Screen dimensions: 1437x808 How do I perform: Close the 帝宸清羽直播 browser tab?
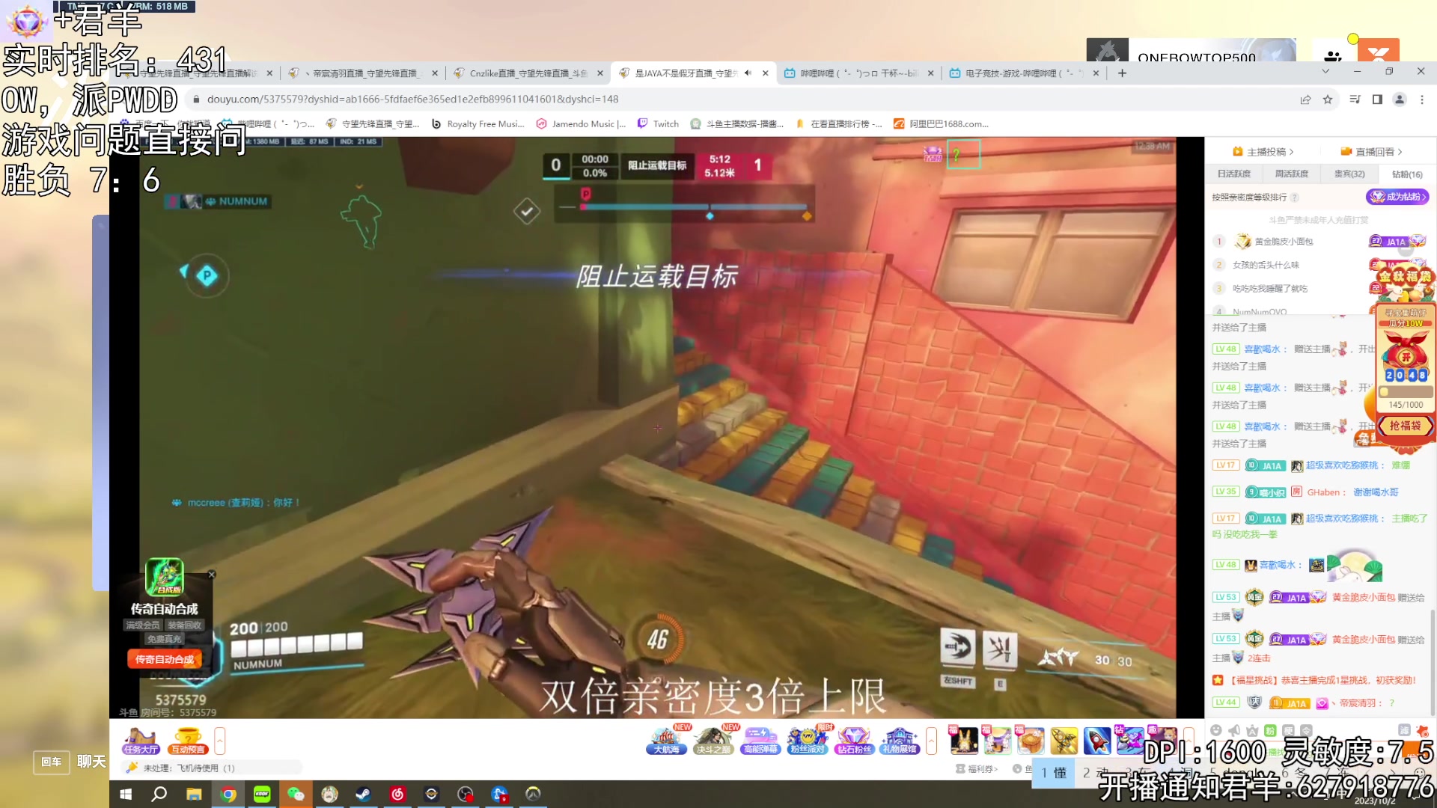pos(435,73)
